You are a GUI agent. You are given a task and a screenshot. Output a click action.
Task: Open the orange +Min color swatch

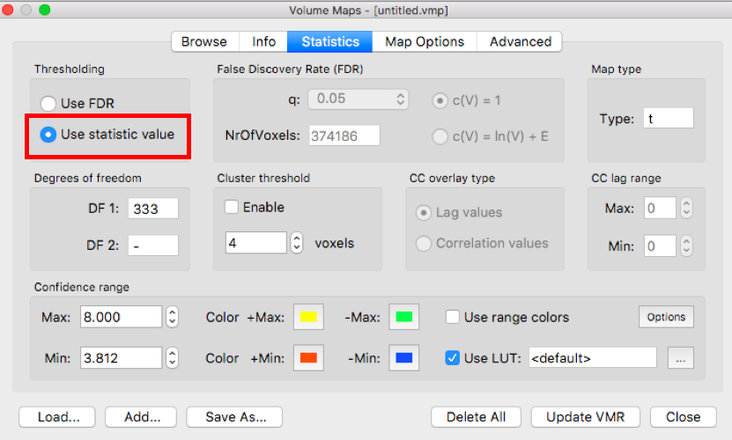click(308, 358)
